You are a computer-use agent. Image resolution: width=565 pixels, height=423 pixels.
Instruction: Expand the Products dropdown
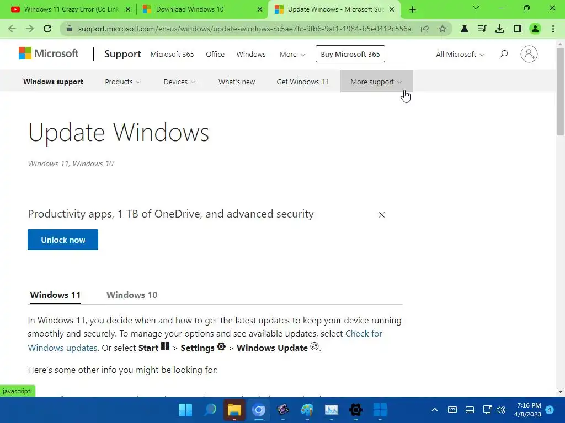[x=122, y=82]
